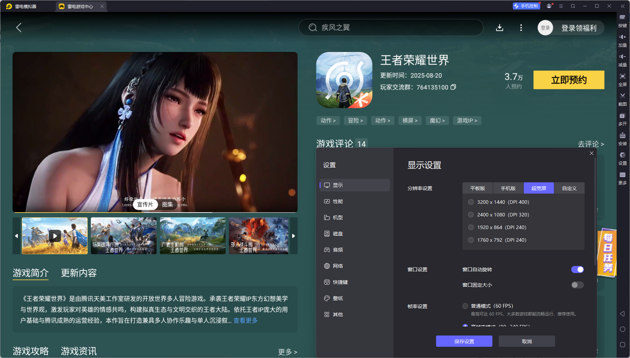This screenshot has height=358, width=630.
Task: Copy the player group number 764135100
Action: tap(453, 87)
